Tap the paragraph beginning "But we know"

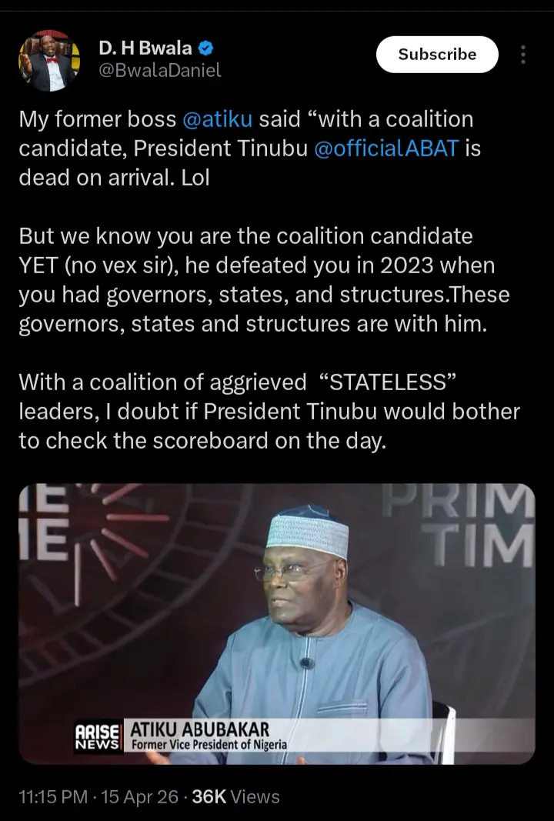coord(262,280)
